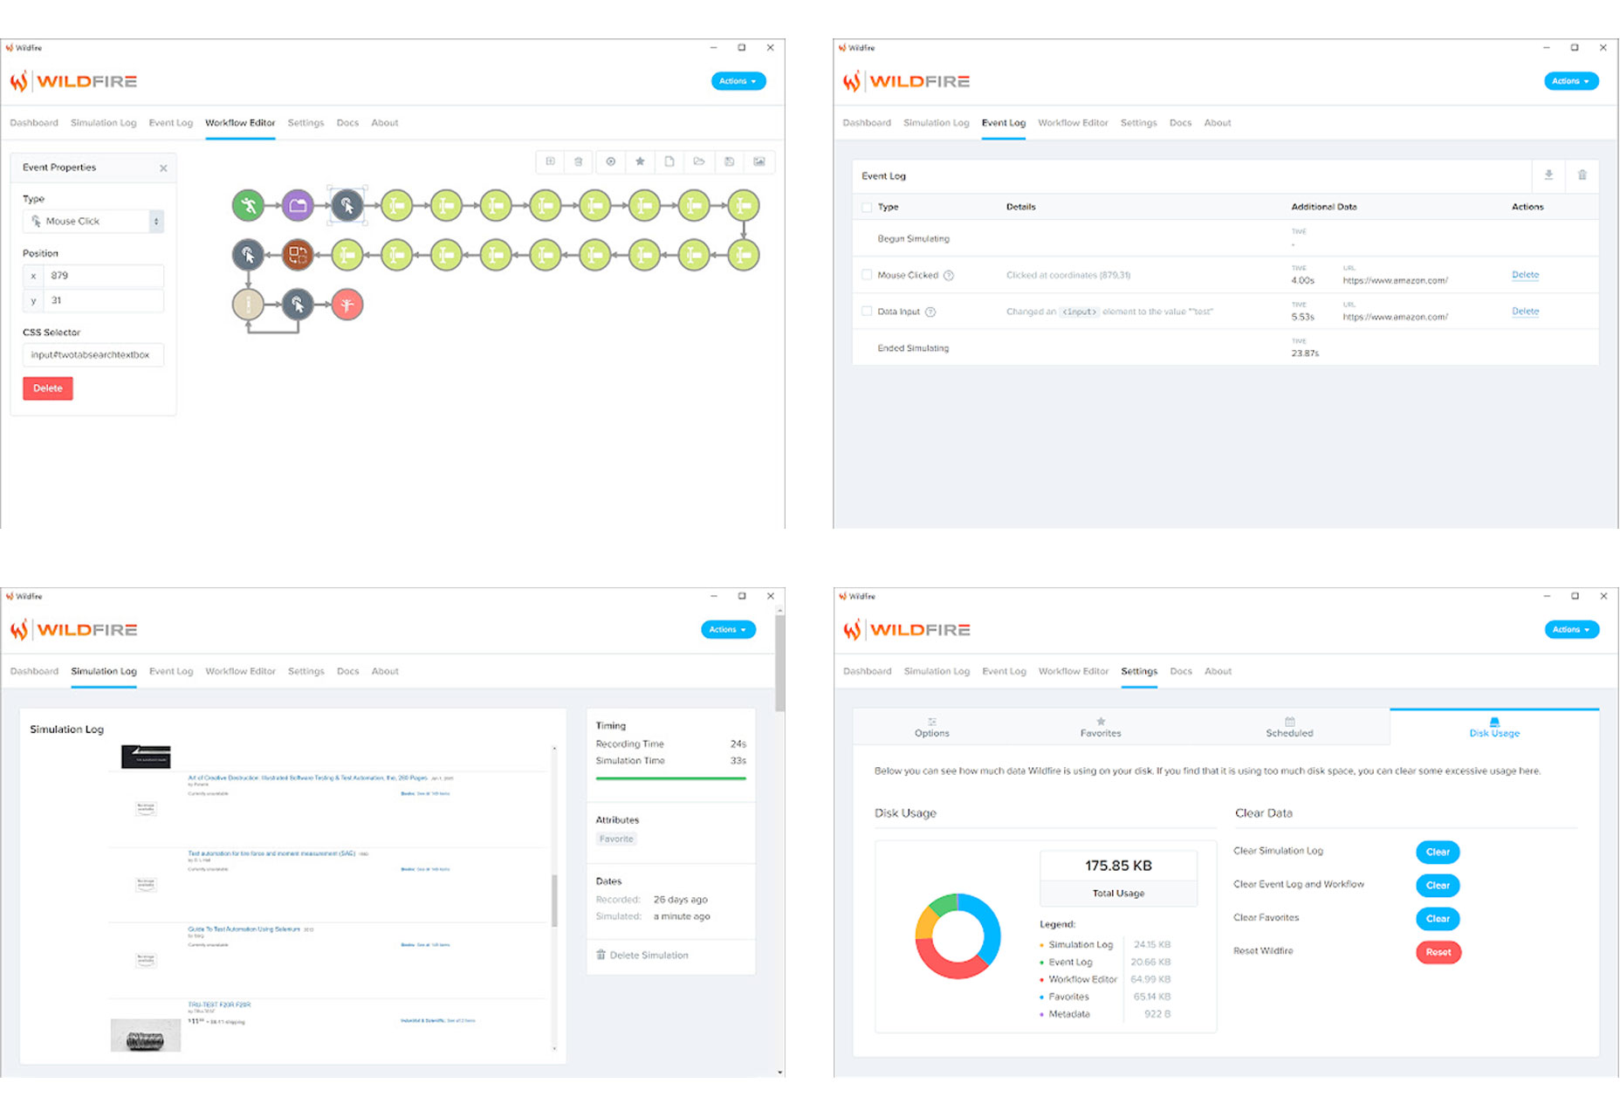Click the export image icon in workflow toolbar

tap(759, 161)
